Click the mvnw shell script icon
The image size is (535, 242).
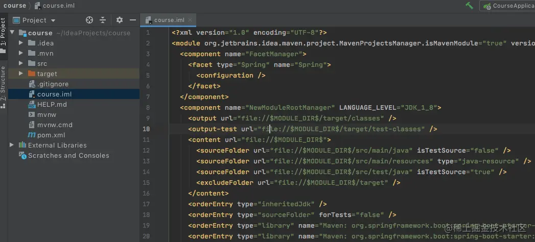[32, 114]
